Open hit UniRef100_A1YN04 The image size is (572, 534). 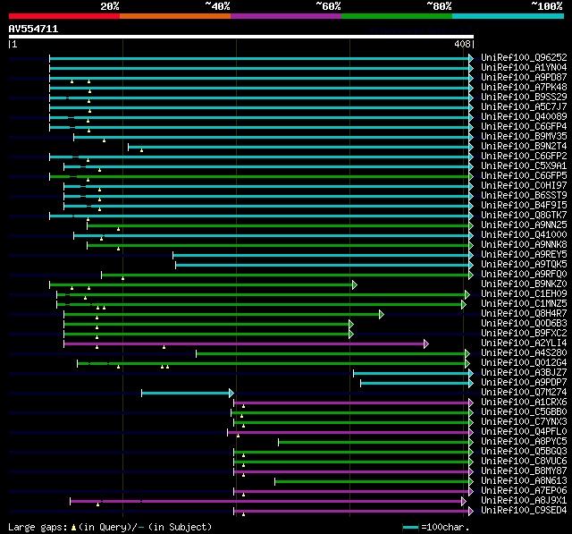coord(524,67)
